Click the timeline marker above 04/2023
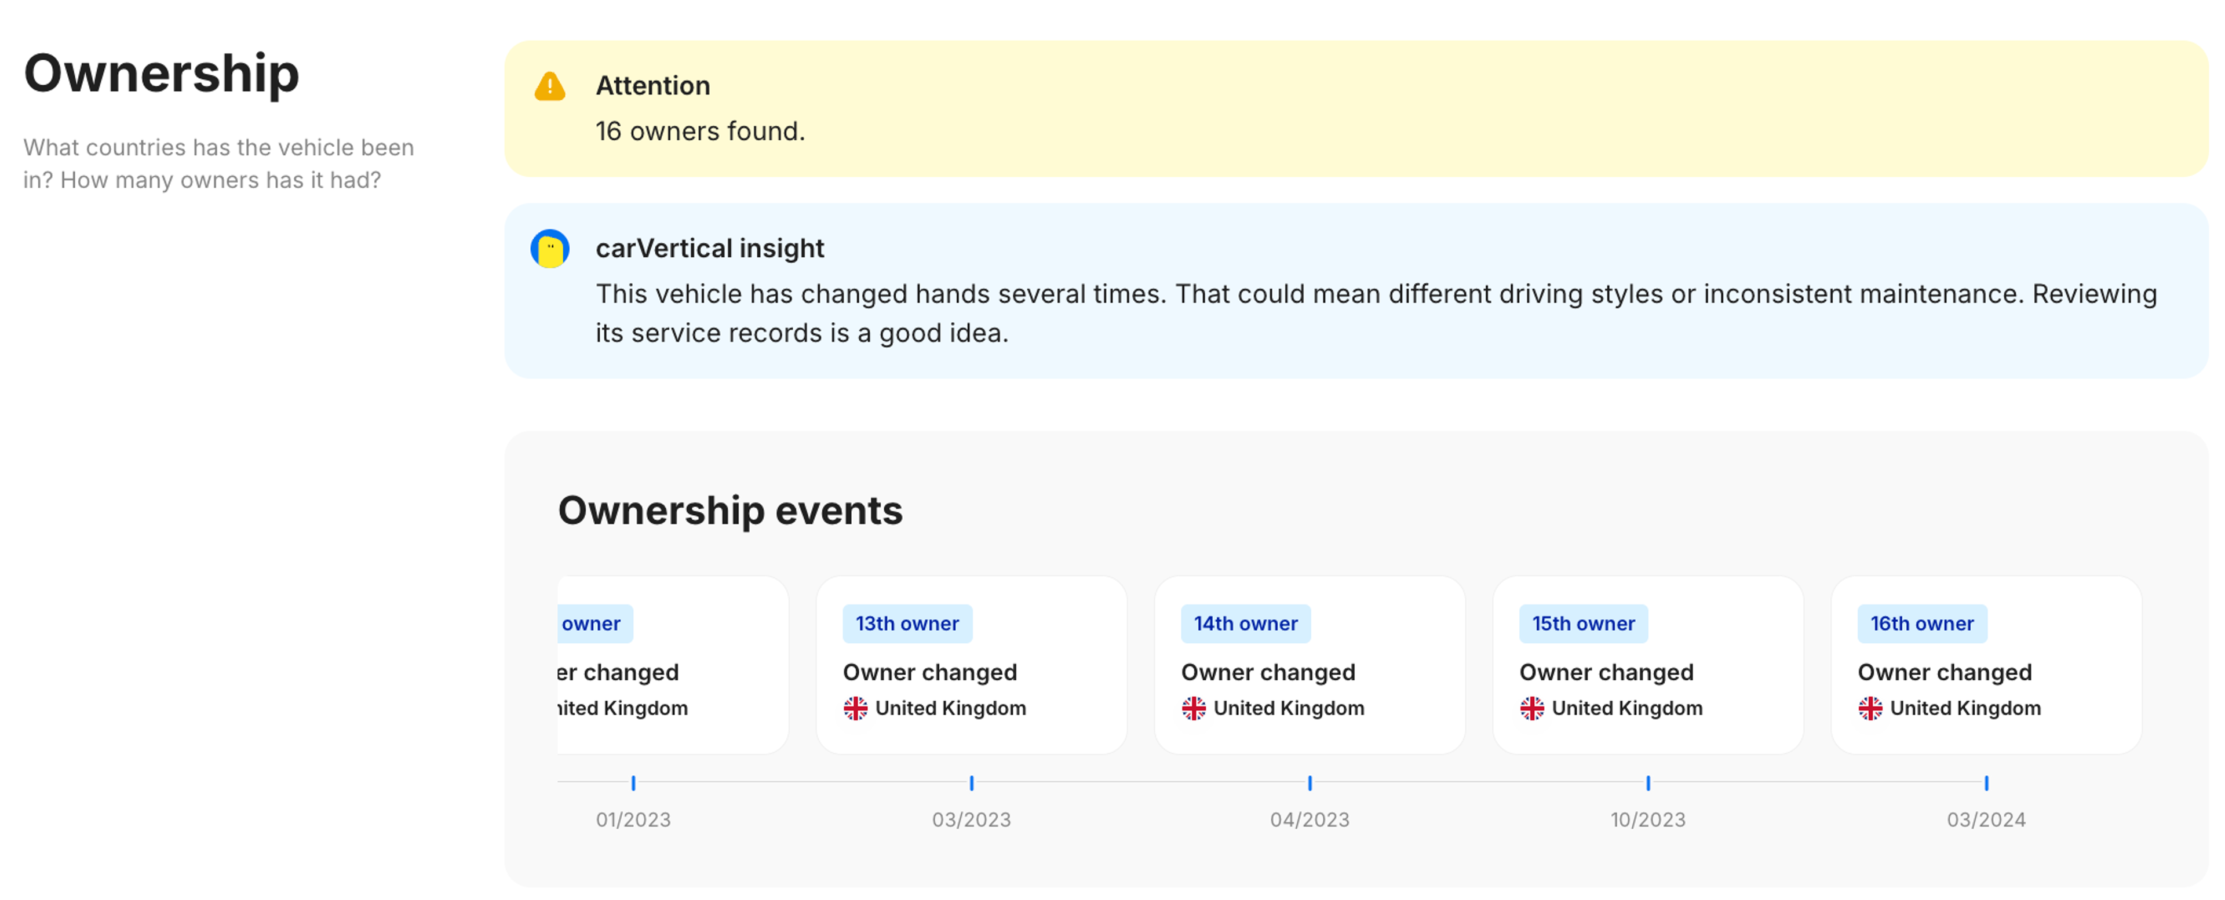The image size is (2225, 900). click(x=1310, y=782)
